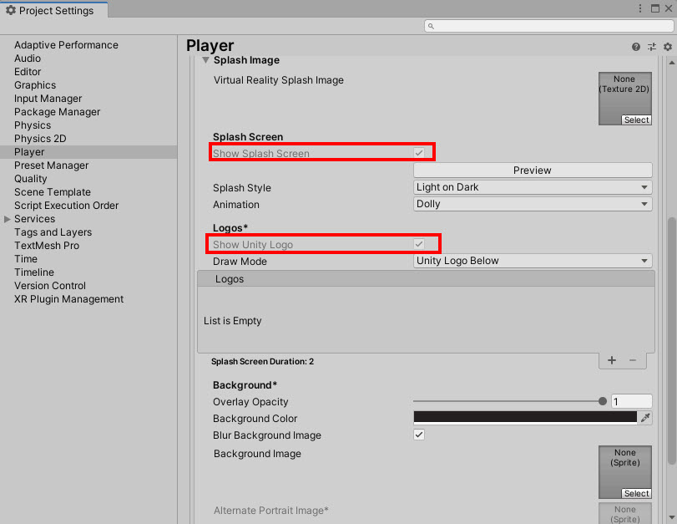Open the TextMesh Pro settings
The height and width of the screenshot is (524, 677).
(x=47, y=246)
